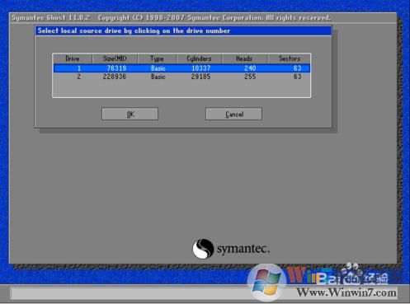410x304 pixels.
Task: Click the Symantec yin-yang logo icon
Action: coord(203,249)
